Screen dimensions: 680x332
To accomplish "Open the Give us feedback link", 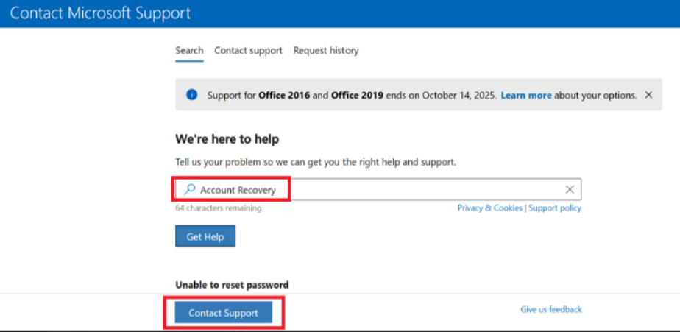I will tap(551, 309).
